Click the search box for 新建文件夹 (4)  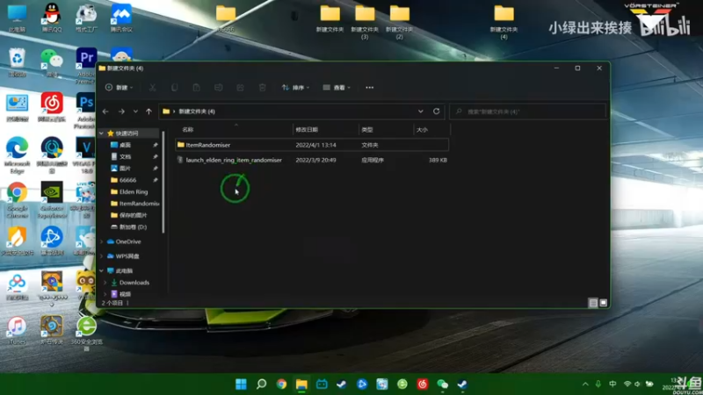pyautogui.click(x=528, y=111)
